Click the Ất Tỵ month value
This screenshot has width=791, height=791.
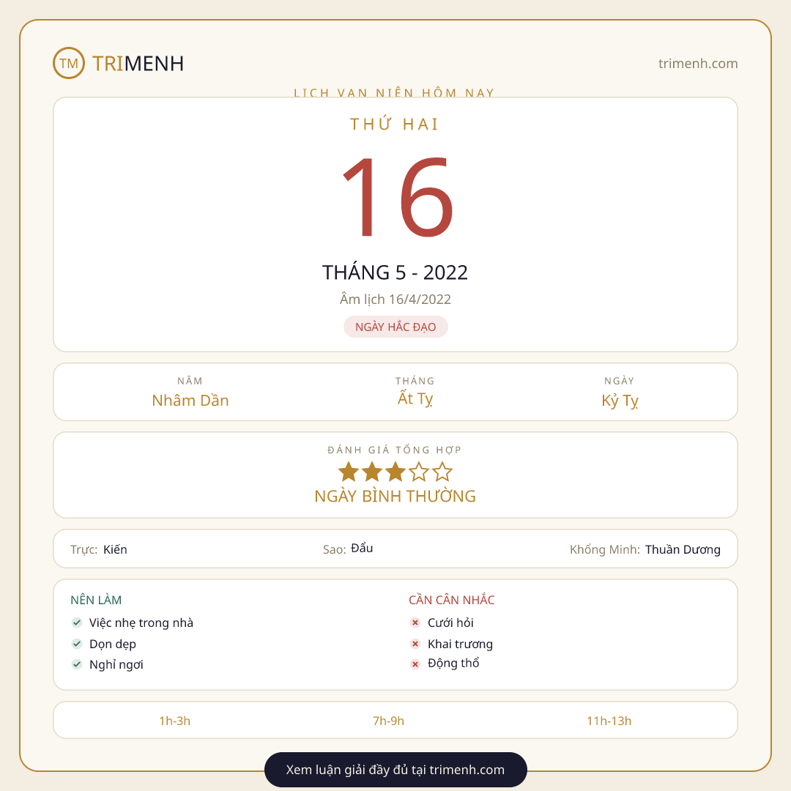(x=415, y=398)
